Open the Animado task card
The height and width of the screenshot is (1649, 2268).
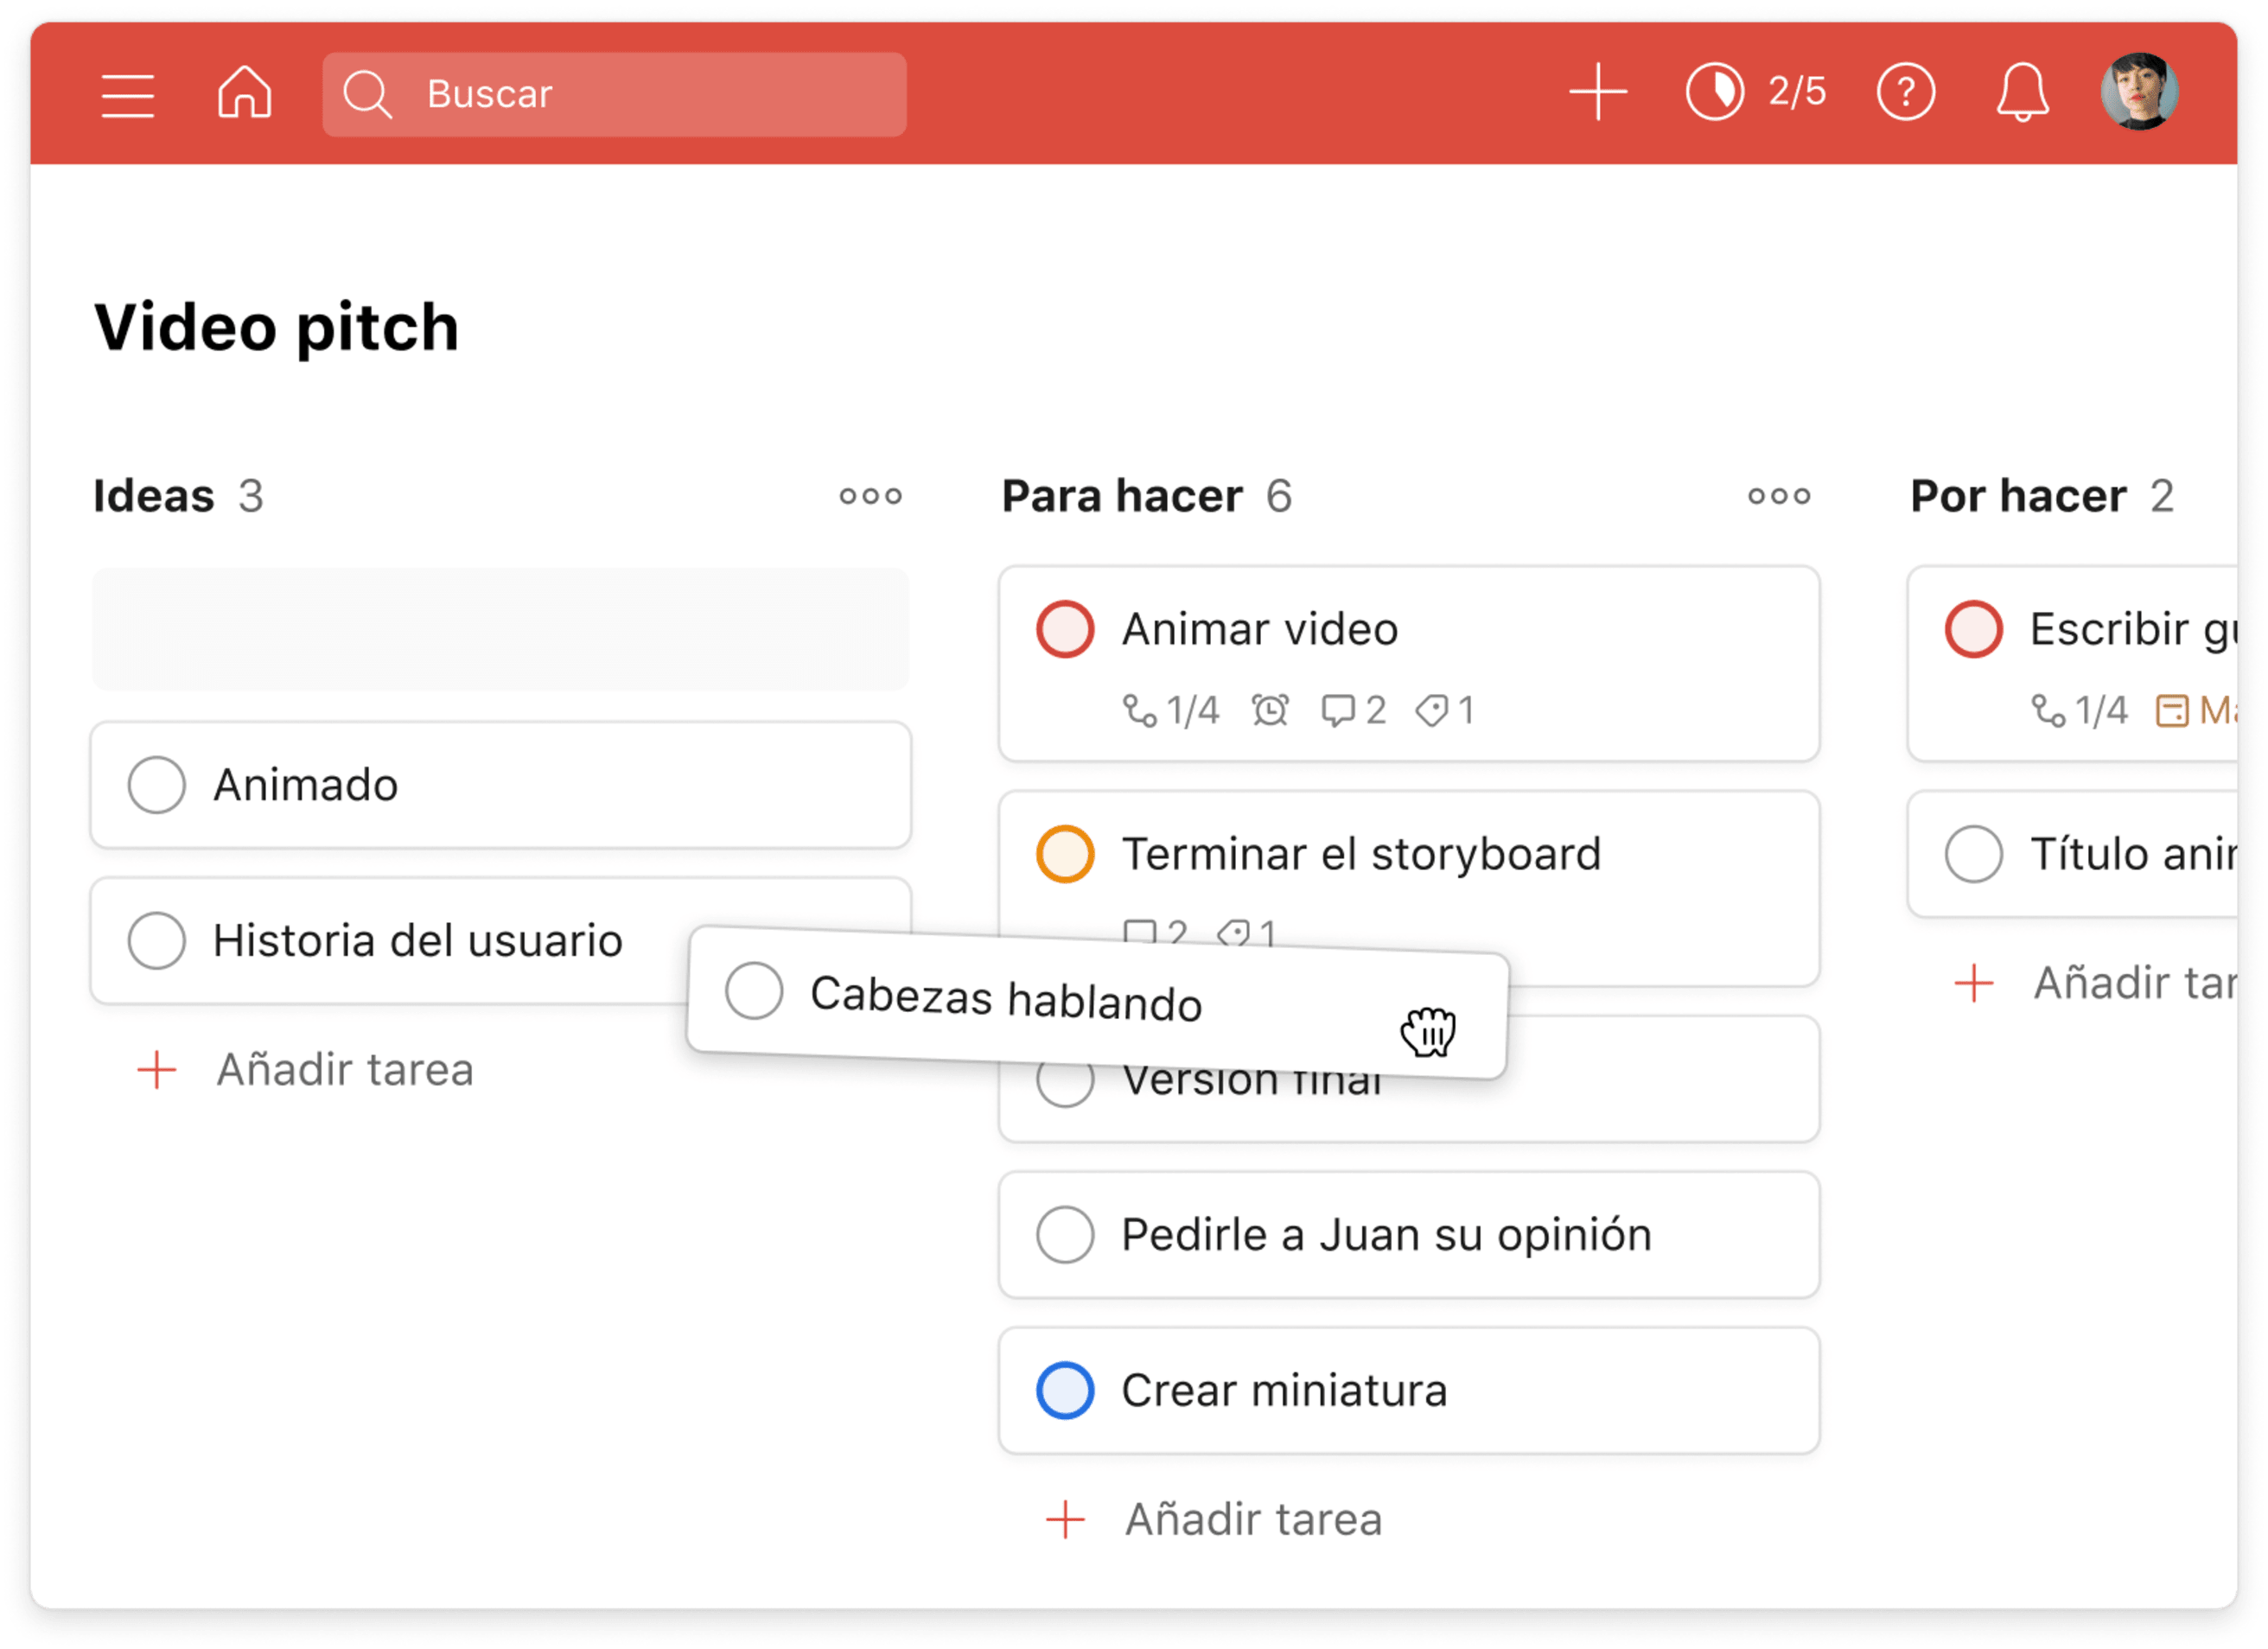click(500, 785)
